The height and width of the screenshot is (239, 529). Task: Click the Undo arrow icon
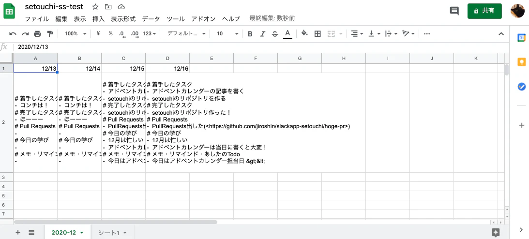[x=13, y=34]
